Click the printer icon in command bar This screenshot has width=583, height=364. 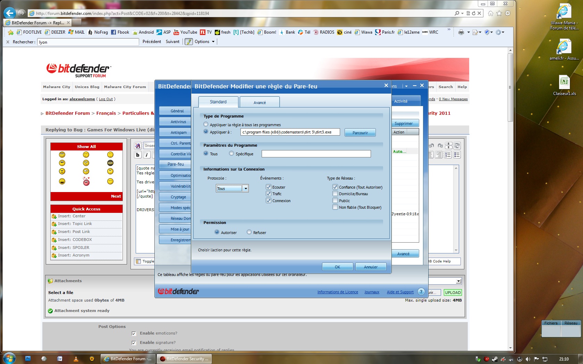tap(461, 32)
